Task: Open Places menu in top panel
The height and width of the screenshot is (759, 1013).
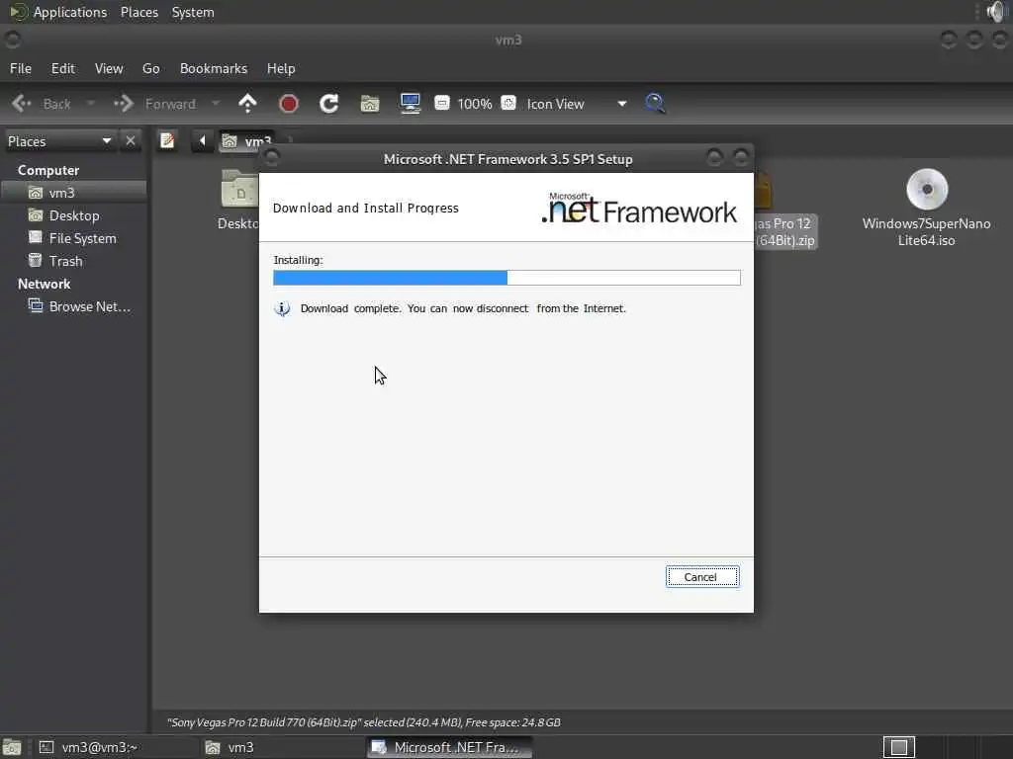Action: [138, 12]
